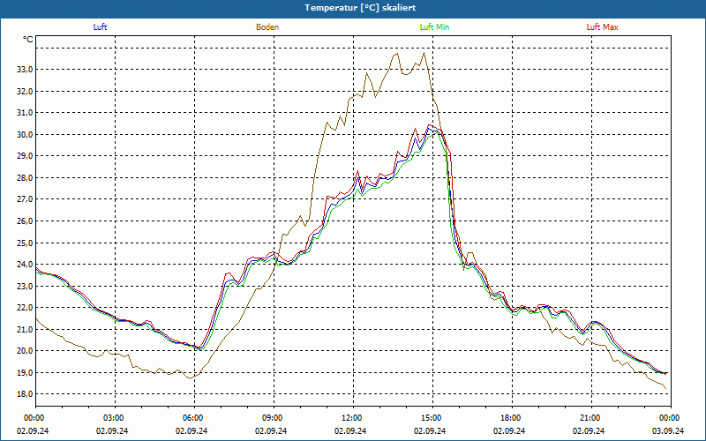Click the 32,0 y-axis value
The width and height of the screenshot is (706, 441).
pyautogui.click(x=26, y=92)
